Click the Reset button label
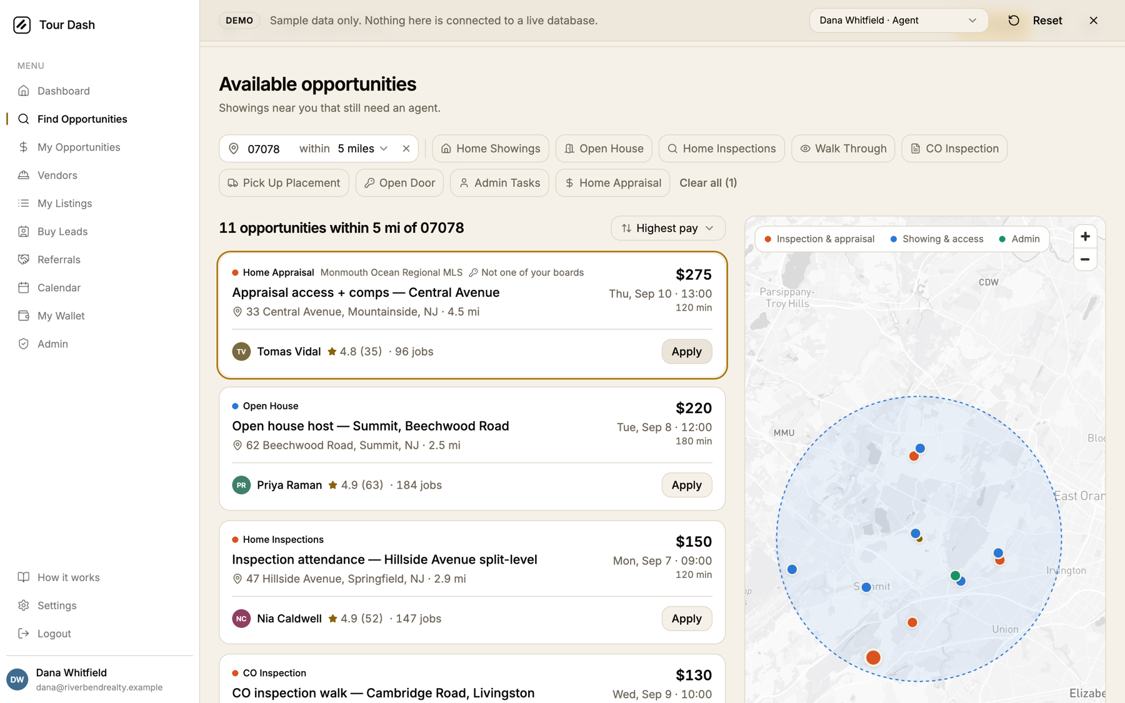 [x=1047, y=21]
